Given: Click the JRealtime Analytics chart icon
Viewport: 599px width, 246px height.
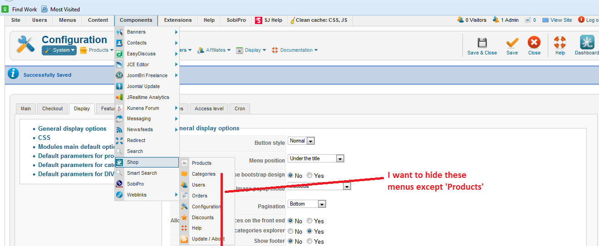Looking at the screenshot, I should pyautogui.click(x=119, y=97).
